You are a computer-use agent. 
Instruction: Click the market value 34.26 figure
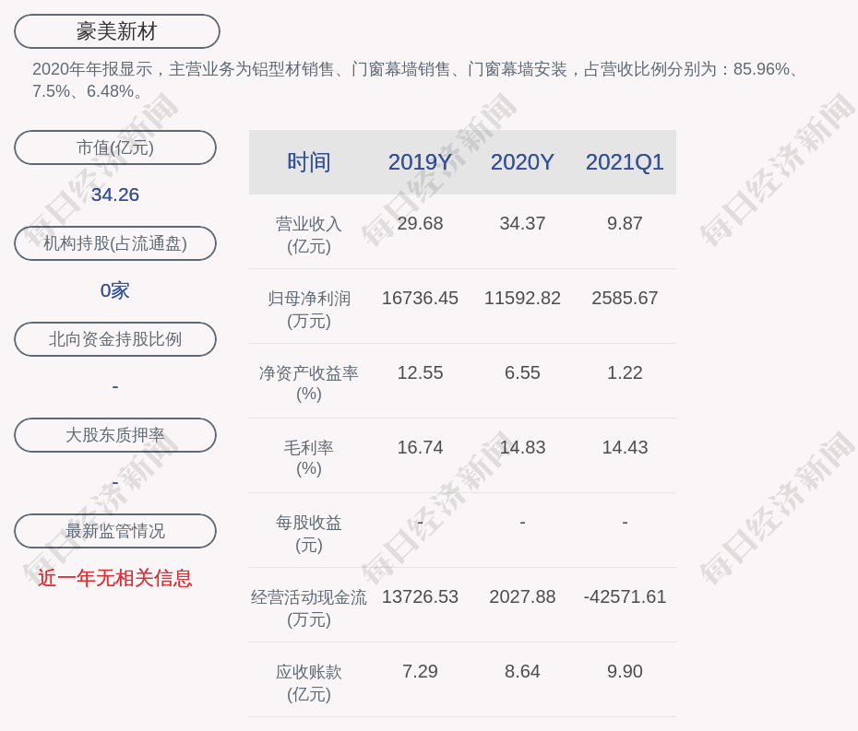click(x=115, y=195)
